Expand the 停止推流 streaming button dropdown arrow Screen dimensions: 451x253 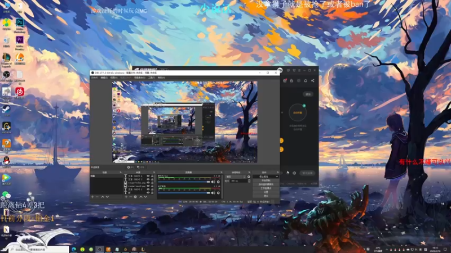[x=277, y=177]
